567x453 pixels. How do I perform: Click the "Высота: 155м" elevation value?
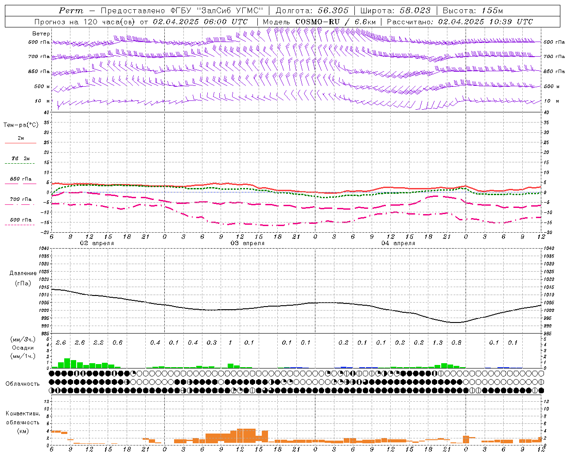tap(473, 11)
